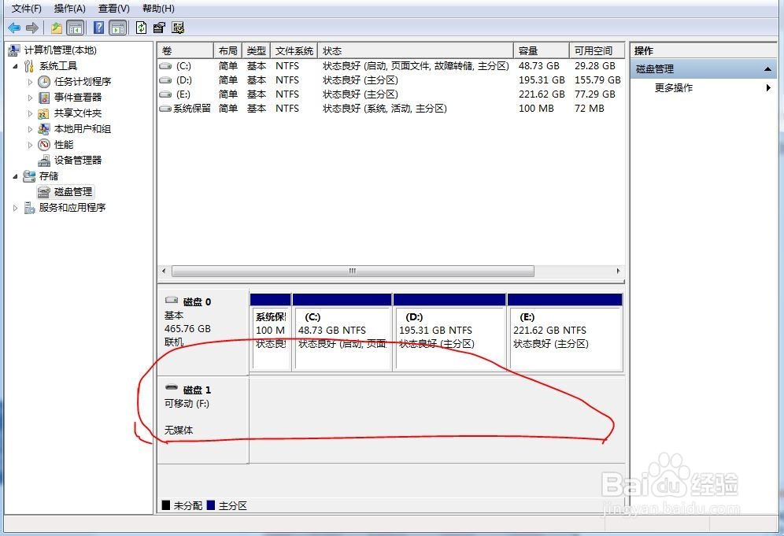The width and height of the screenshot is (784, 536).
Task: Click the Up one level folder icon
Action: tap(57, 28)
